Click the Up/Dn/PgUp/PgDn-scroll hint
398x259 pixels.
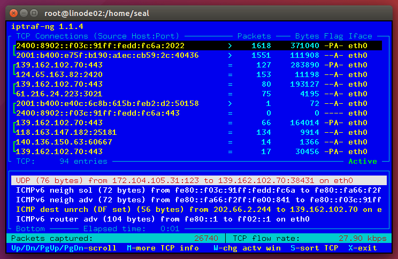[x=64, y=248]
